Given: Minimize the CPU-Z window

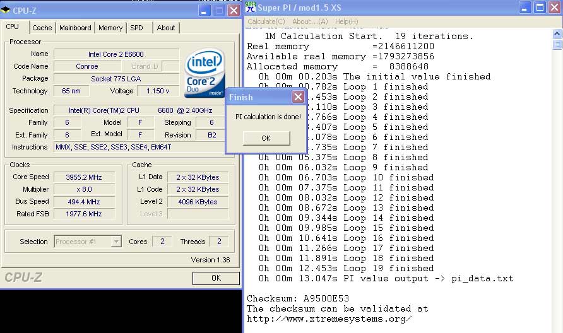Looking at the screenshot, I should (x=204, y=10).
